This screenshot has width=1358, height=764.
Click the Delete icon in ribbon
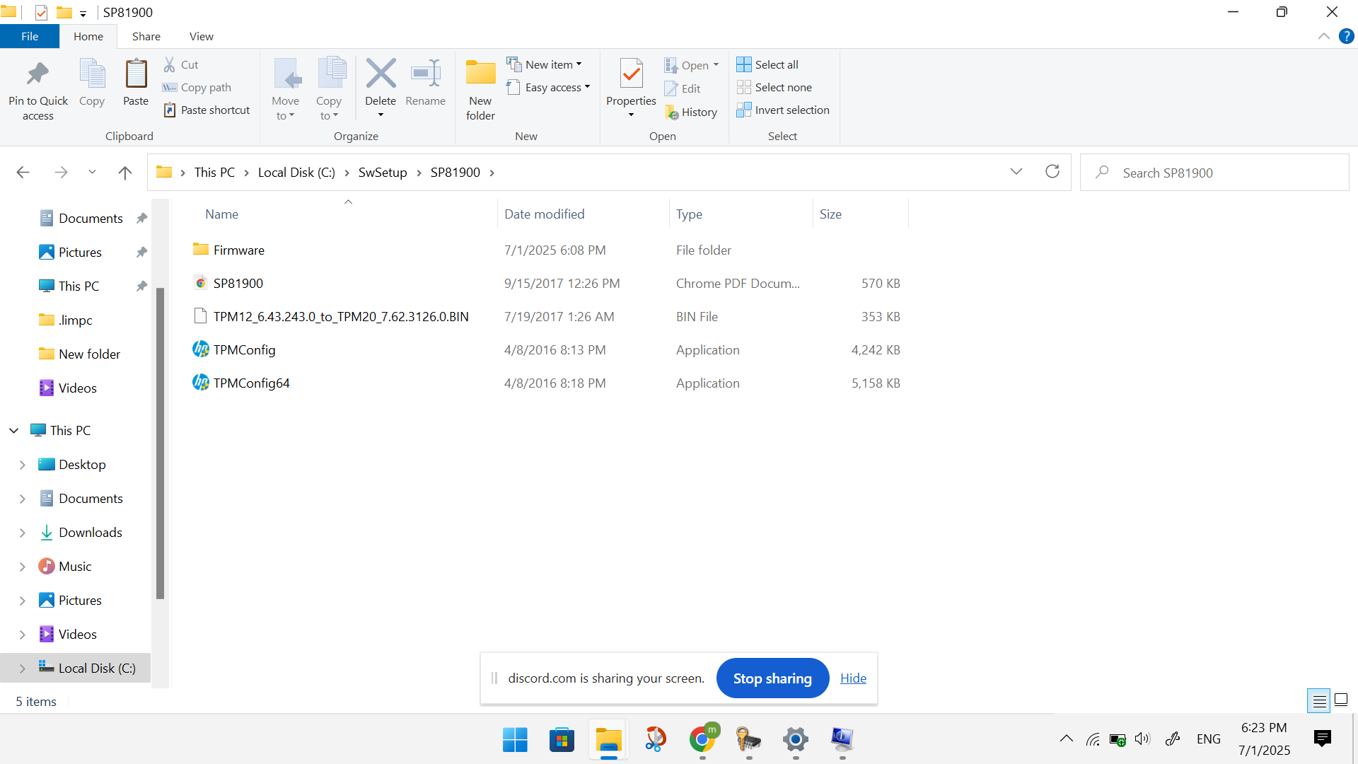click(x=381, y=74)
